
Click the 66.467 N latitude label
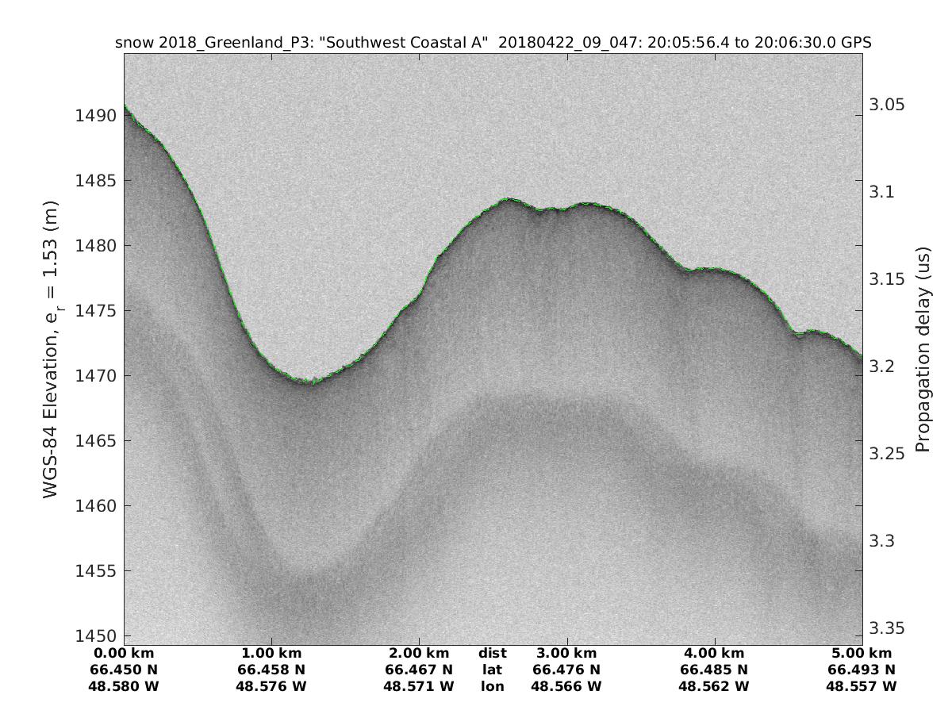tap(419, 670)
